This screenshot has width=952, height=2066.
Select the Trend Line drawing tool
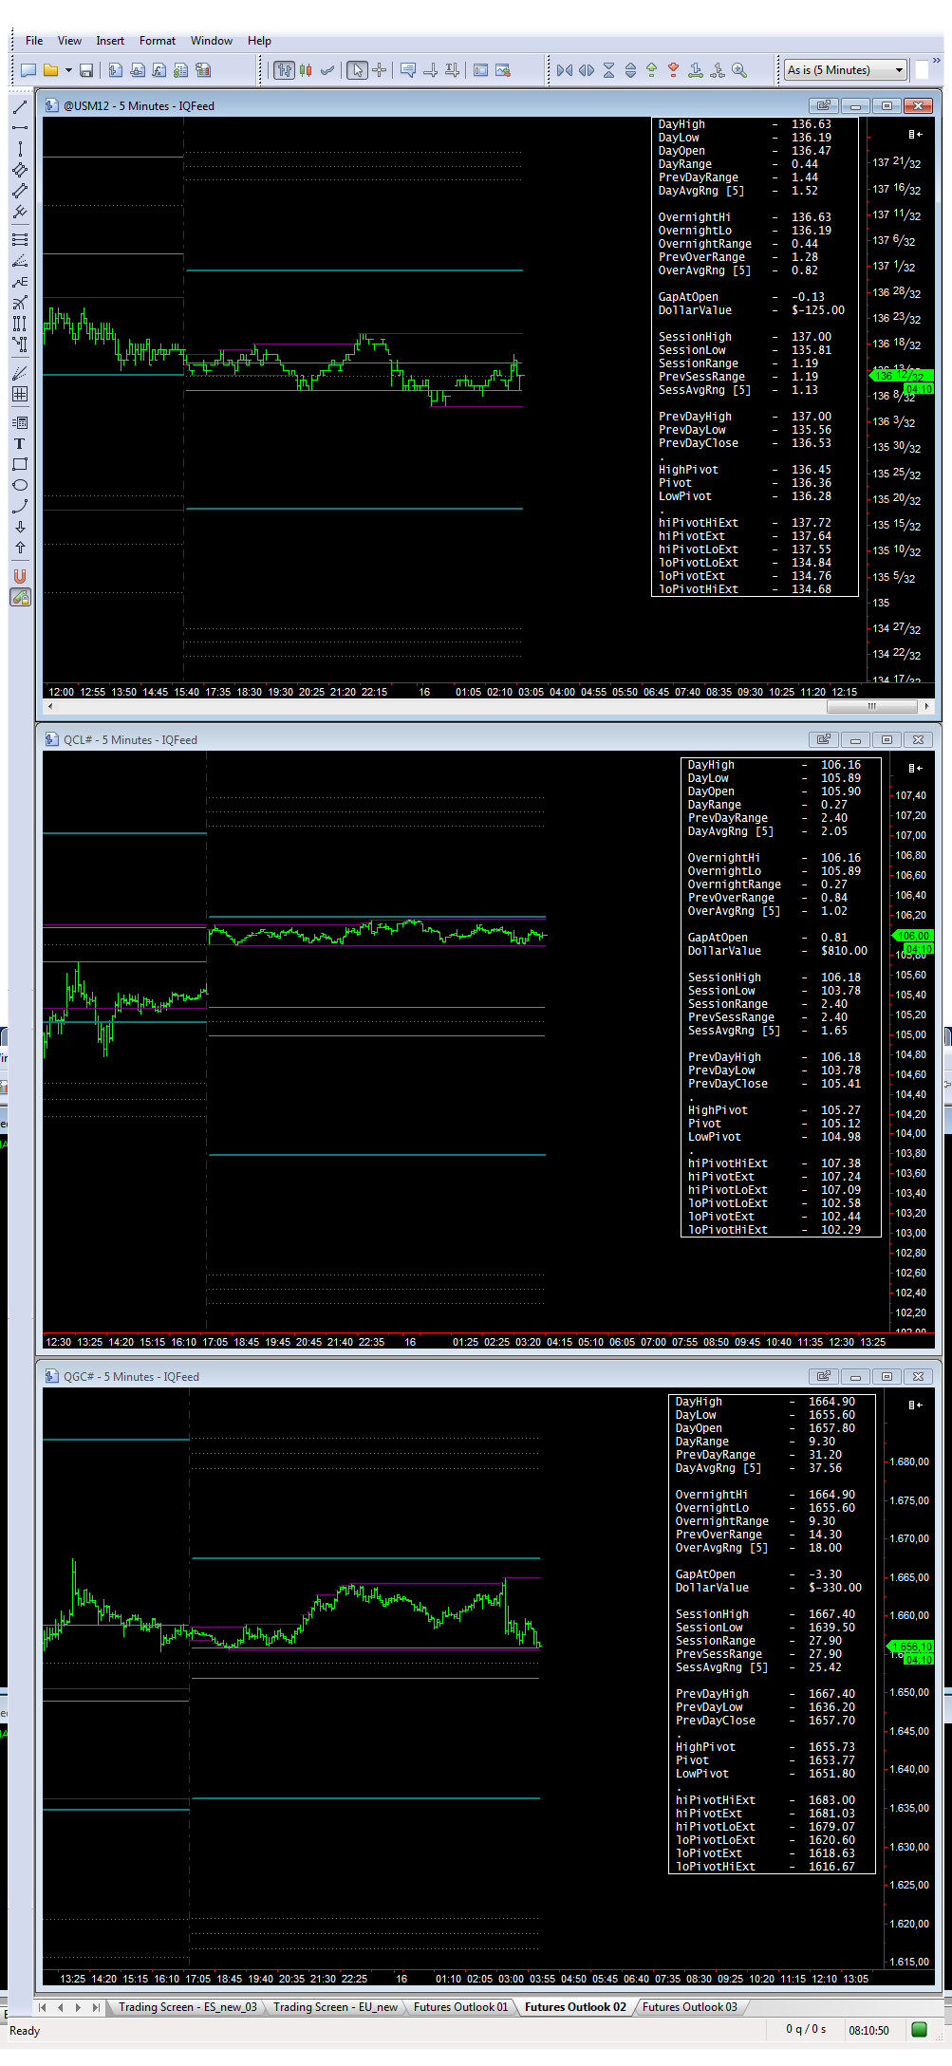20,106
